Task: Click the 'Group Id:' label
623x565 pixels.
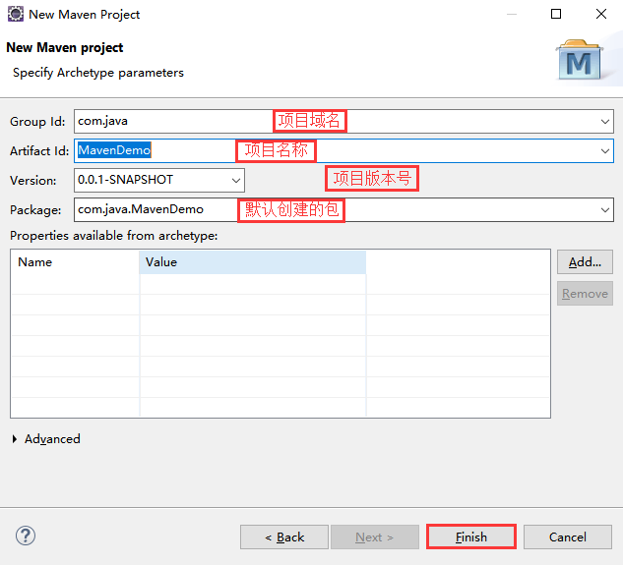Action: (37, 122)
